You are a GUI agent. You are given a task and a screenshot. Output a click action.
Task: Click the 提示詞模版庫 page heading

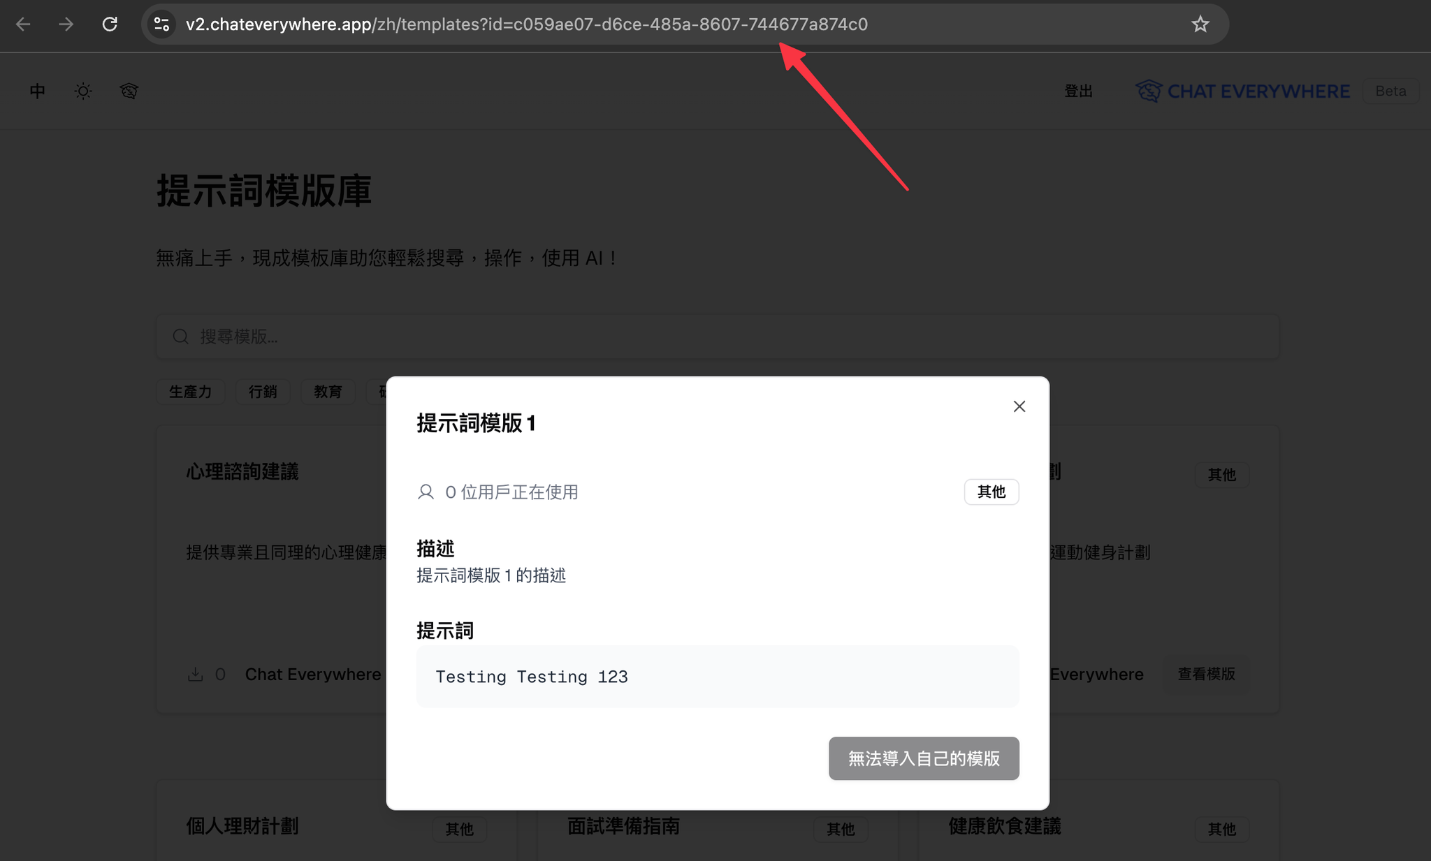pyautogui.click(x=264, y=191)
